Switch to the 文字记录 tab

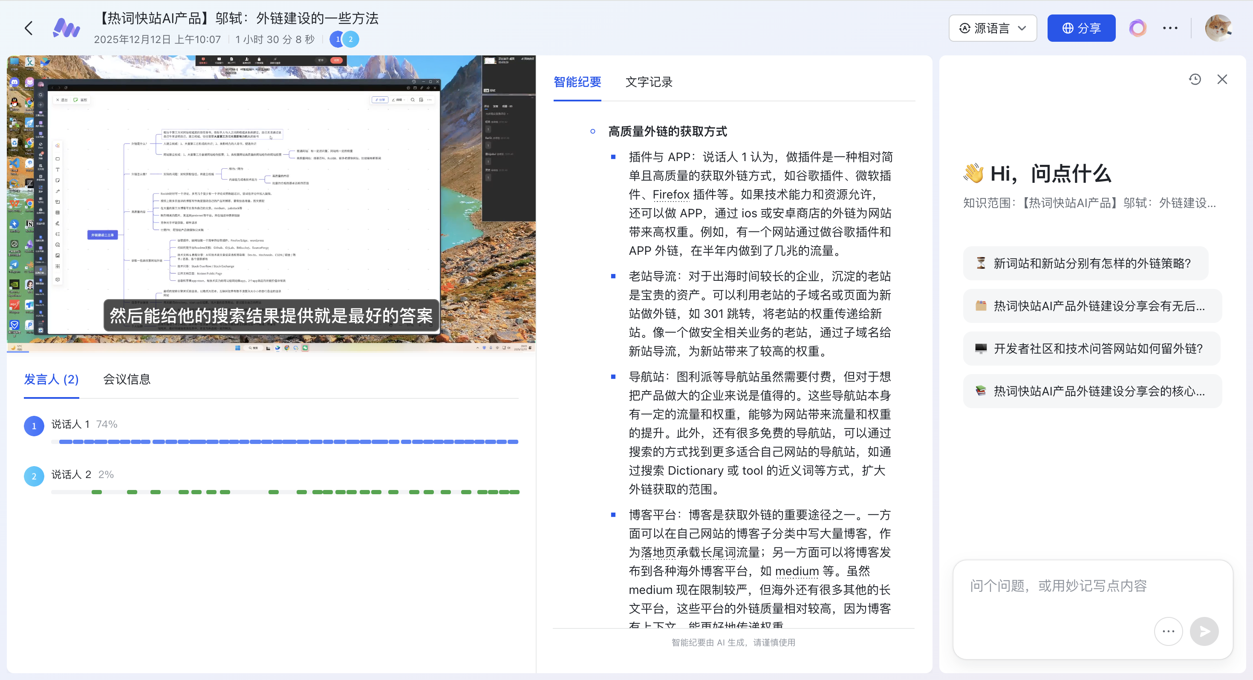(648, 82)
